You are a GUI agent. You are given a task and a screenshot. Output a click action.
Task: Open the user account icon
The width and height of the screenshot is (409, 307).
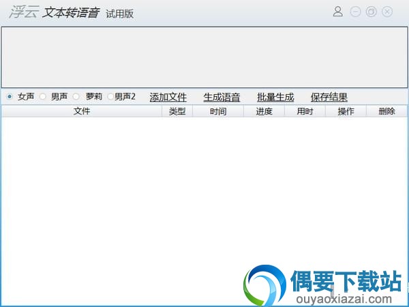pyautogui.click(x=338, y=12)
